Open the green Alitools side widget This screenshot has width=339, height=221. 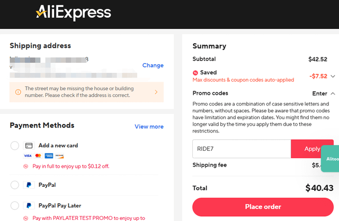click(331, 158)
